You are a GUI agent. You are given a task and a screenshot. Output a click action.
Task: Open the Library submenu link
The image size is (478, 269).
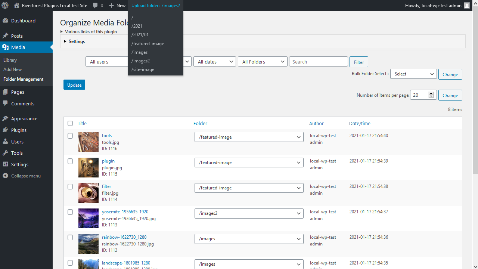tap(10, 60)
